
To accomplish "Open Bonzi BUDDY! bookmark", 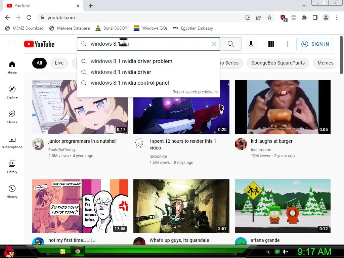I will click(x=112, y=28).
